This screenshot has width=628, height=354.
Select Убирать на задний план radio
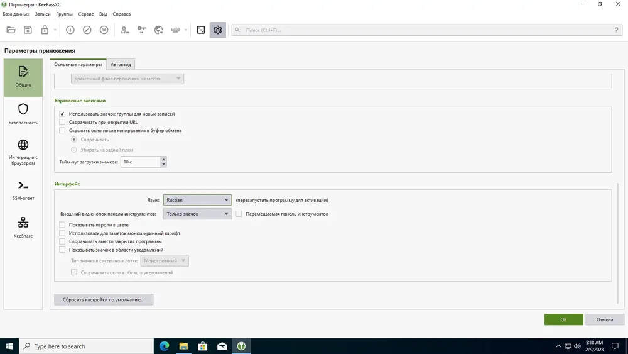[x=73, y=150]
